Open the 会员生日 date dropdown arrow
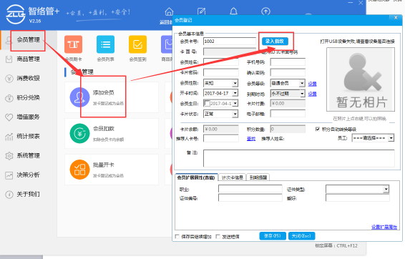The width and height of the screenshot is (405, 259). (235, 103)
